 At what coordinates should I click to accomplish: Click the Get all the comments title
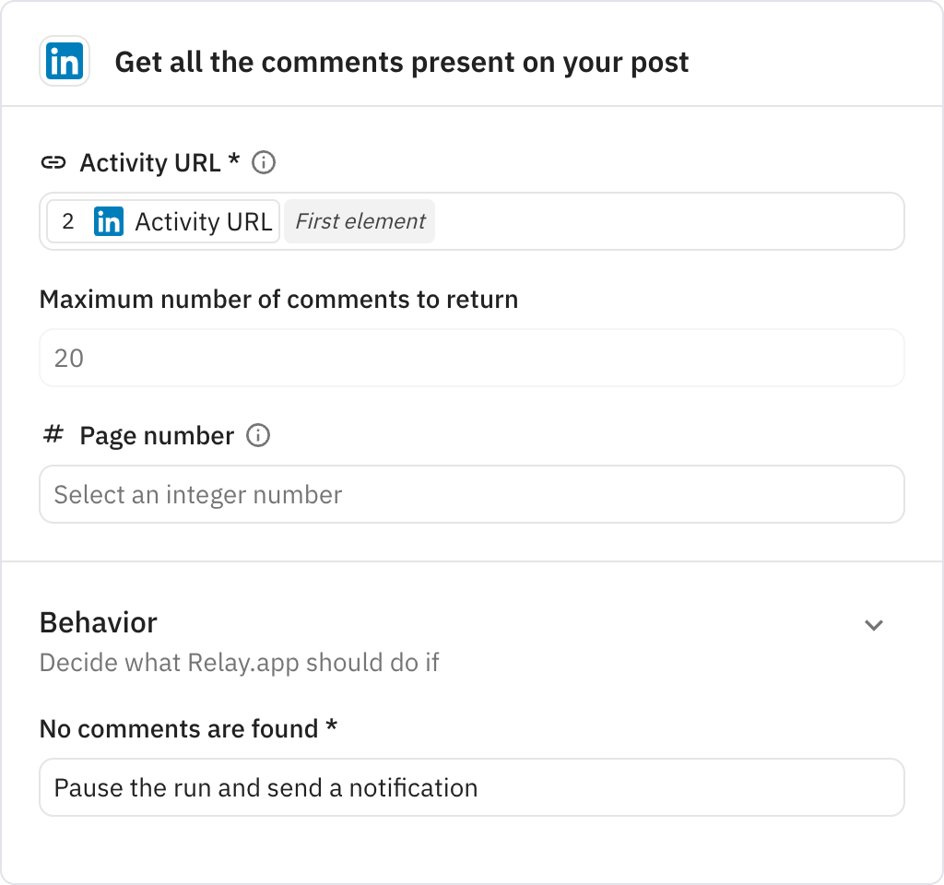401,62
